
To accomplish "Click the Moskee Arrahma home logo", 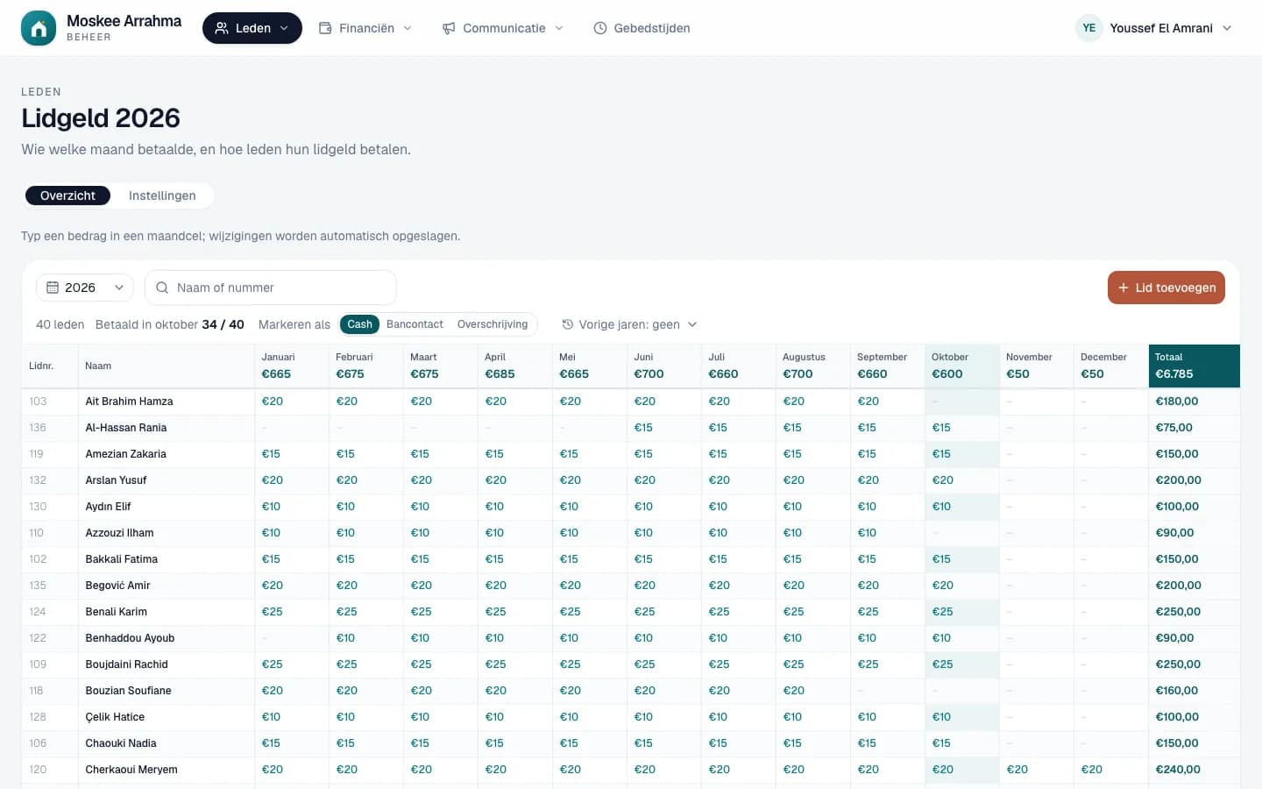I will pos(38,28).
